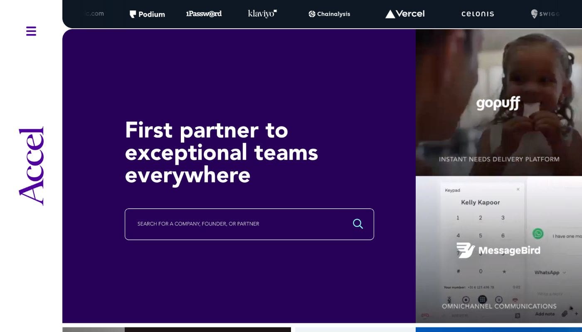Open the MessageBird video tile
The image size is (582, 332).
pyautogui.click(x=499, y=249)
